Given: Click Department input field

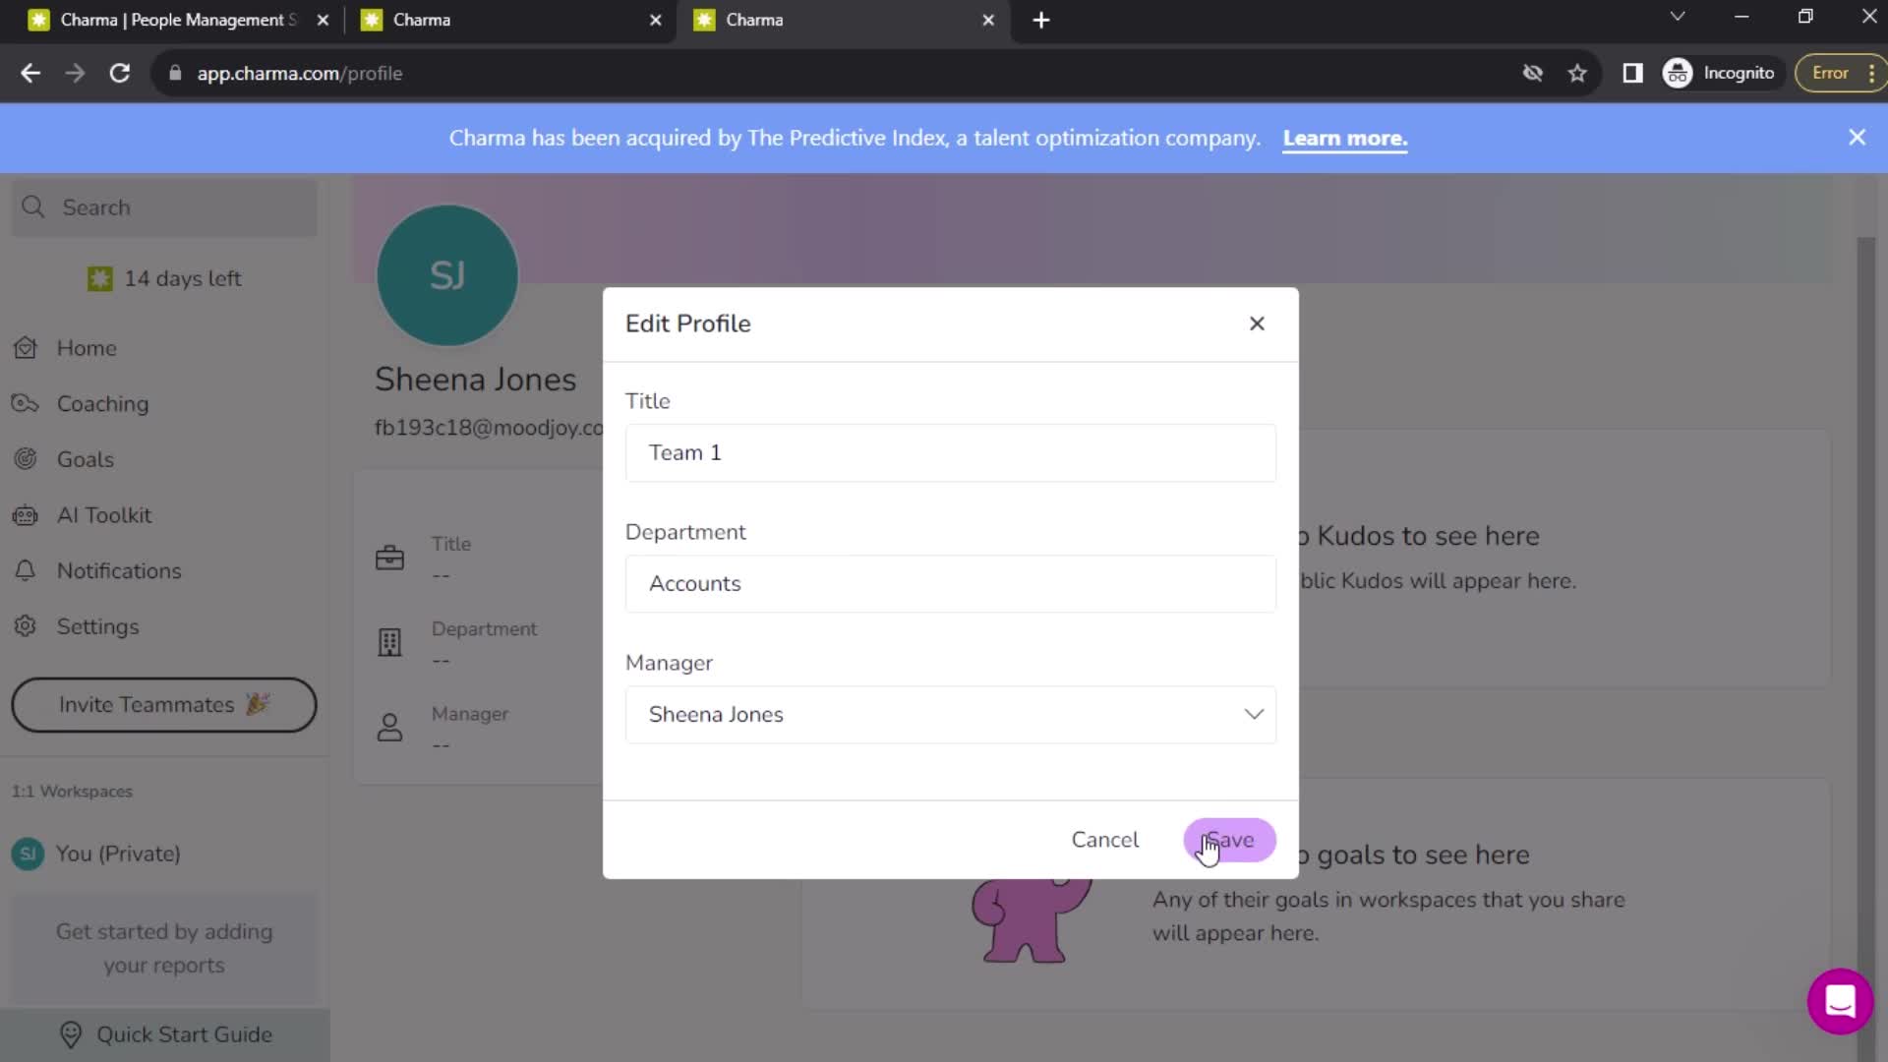Looking at the screenshot, I should (953, 583).
